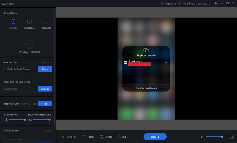
Task: Click the Apple TV device icon
Action: (125, 63)
